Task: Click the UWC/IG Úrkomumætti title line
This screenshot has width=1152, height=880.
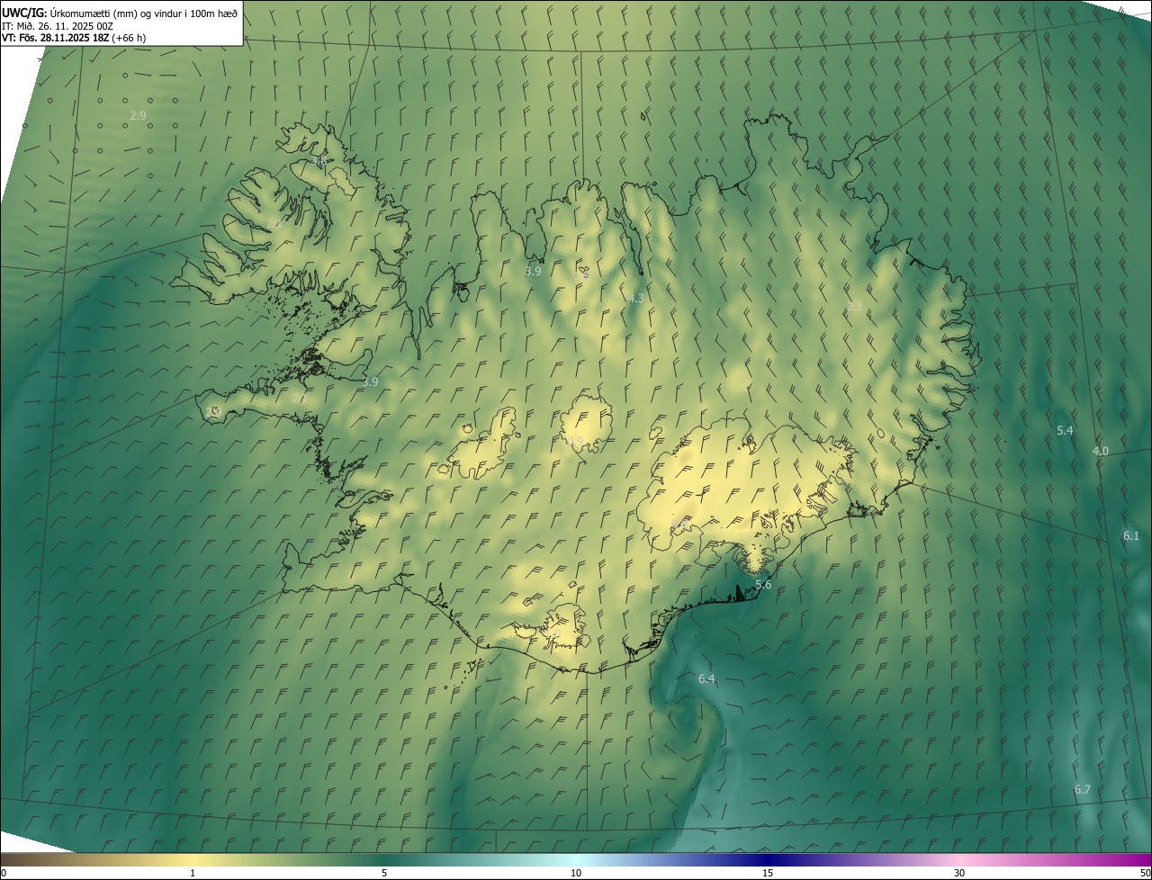Action: [120, 13]
